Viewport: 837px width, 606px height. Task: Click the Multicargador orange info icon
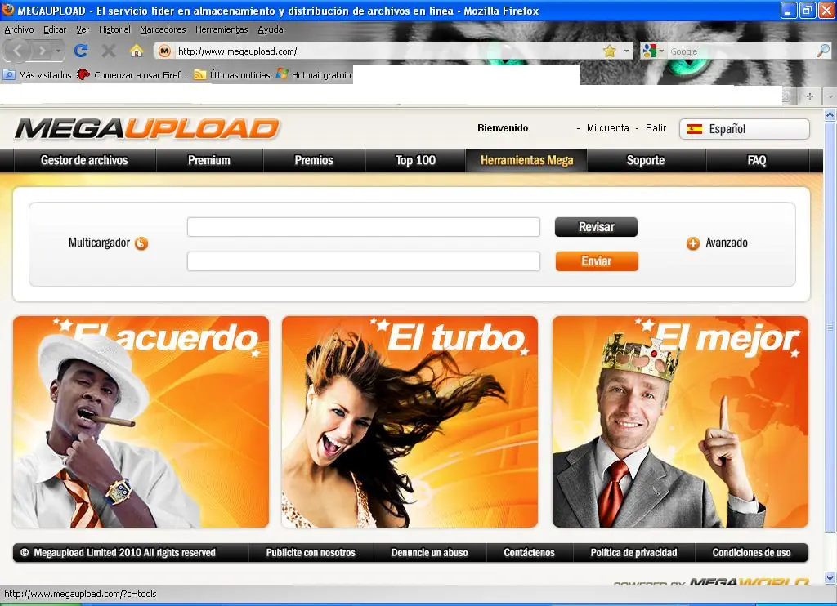tap(141, 243)
